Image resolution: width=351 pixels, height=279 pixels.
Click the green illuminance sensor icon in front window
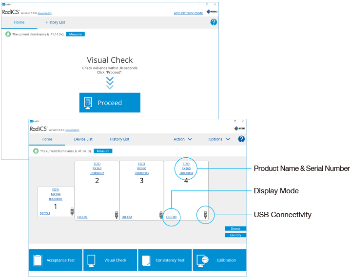point(36,151)
